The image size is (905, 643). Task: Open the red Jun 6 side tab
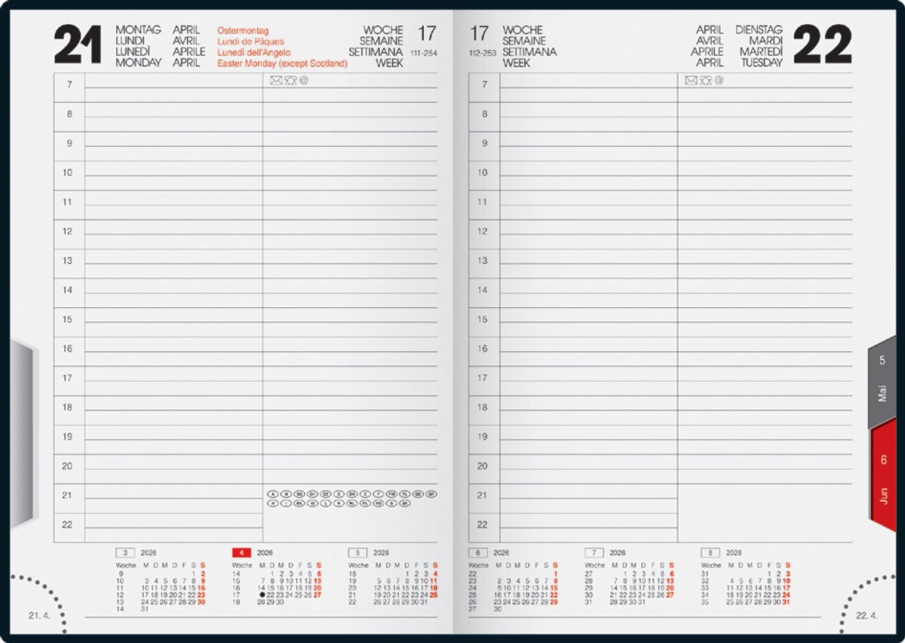(883, 475)
